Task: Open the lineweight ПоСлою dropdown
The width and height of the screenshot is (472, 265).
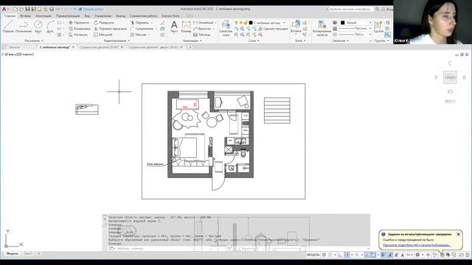Action: point(370,29)
